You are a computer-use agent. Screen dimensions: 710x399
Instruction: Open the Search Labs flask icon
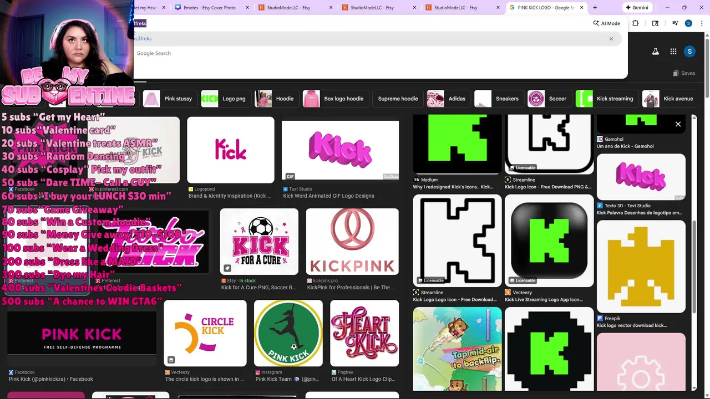coord(655,52)
